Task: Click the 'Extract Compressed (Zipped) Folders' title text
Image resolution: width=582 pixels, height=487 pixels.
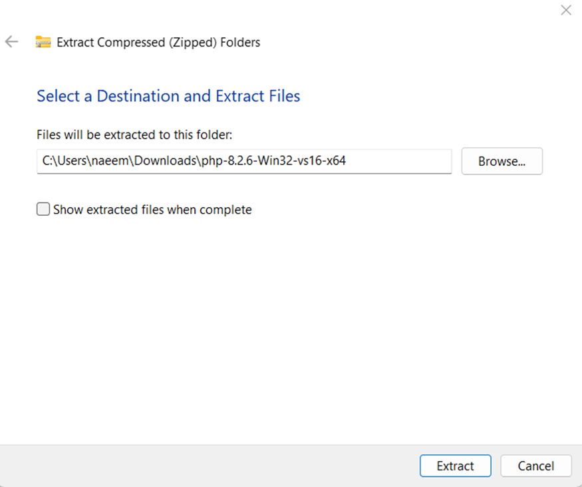Action: point(158,42)
